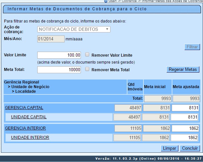Viewport: 203px width, 162px height.
Task: Open the UNIDADE CAPITAL link
Action: [x=29, y=117]
